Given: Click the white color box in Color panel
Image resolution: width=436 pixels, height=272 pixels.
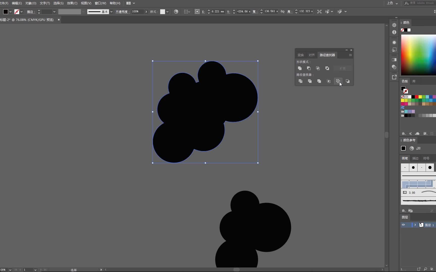Looking at the screenshot, I should (x=409, y=30).
